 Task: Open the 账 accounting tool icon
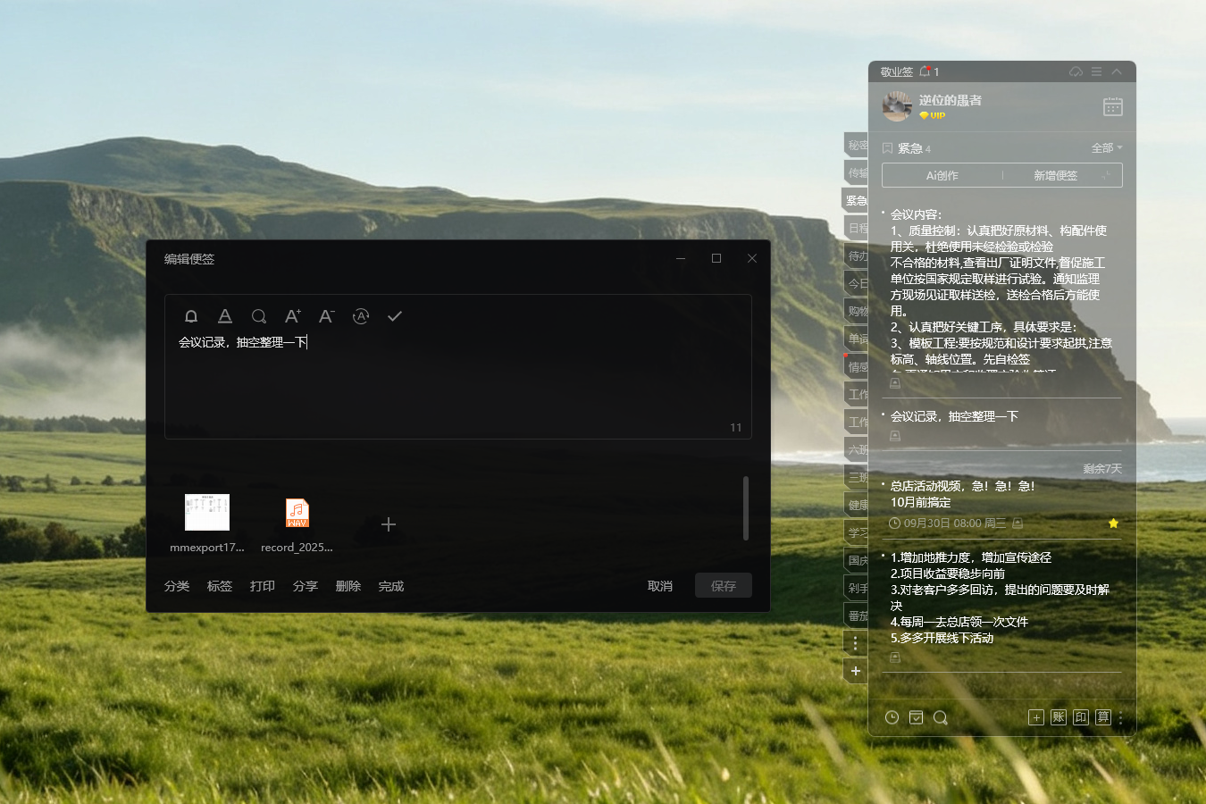1059,717
